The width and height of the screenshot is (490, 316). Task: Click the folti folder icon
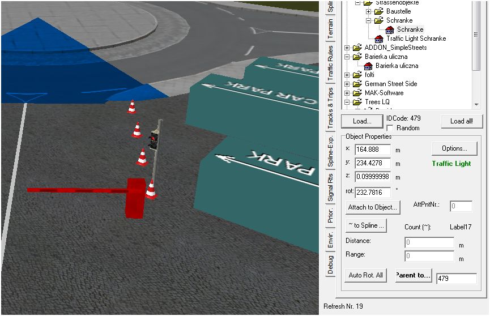click(357, 75)
